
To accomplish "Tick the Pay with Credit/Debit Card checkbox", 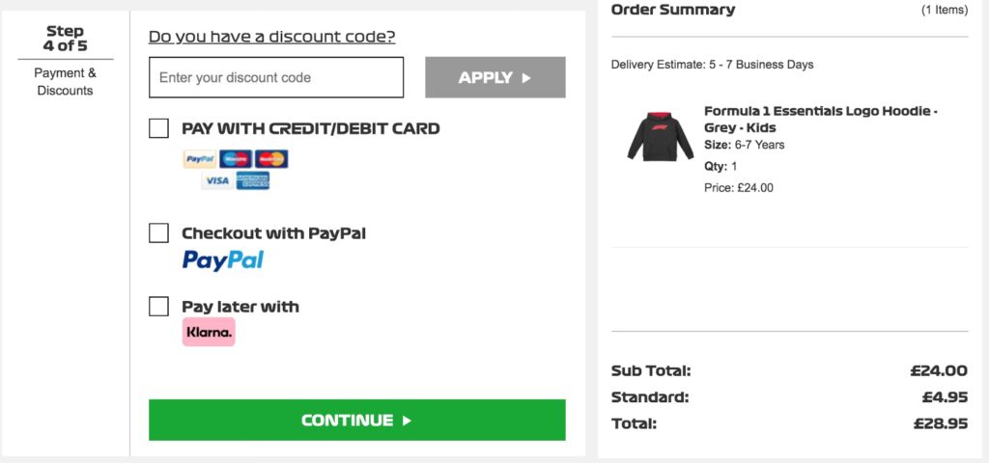I will point(158,128).
